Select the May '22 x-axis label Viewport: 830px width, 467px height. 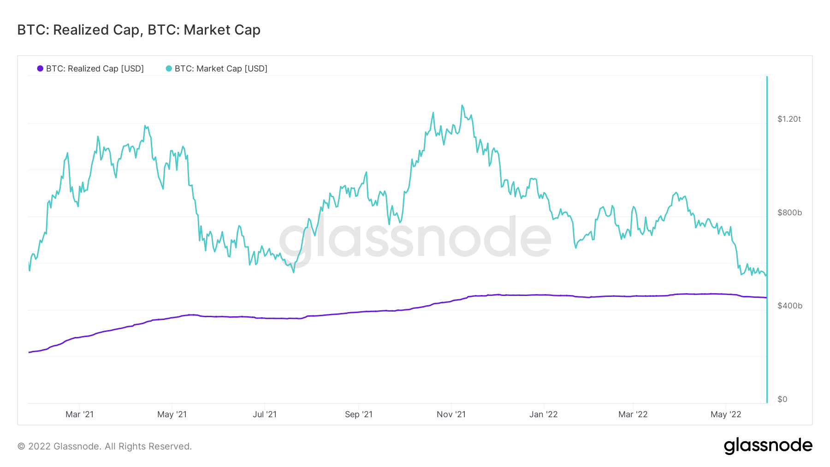coord(726,414)
